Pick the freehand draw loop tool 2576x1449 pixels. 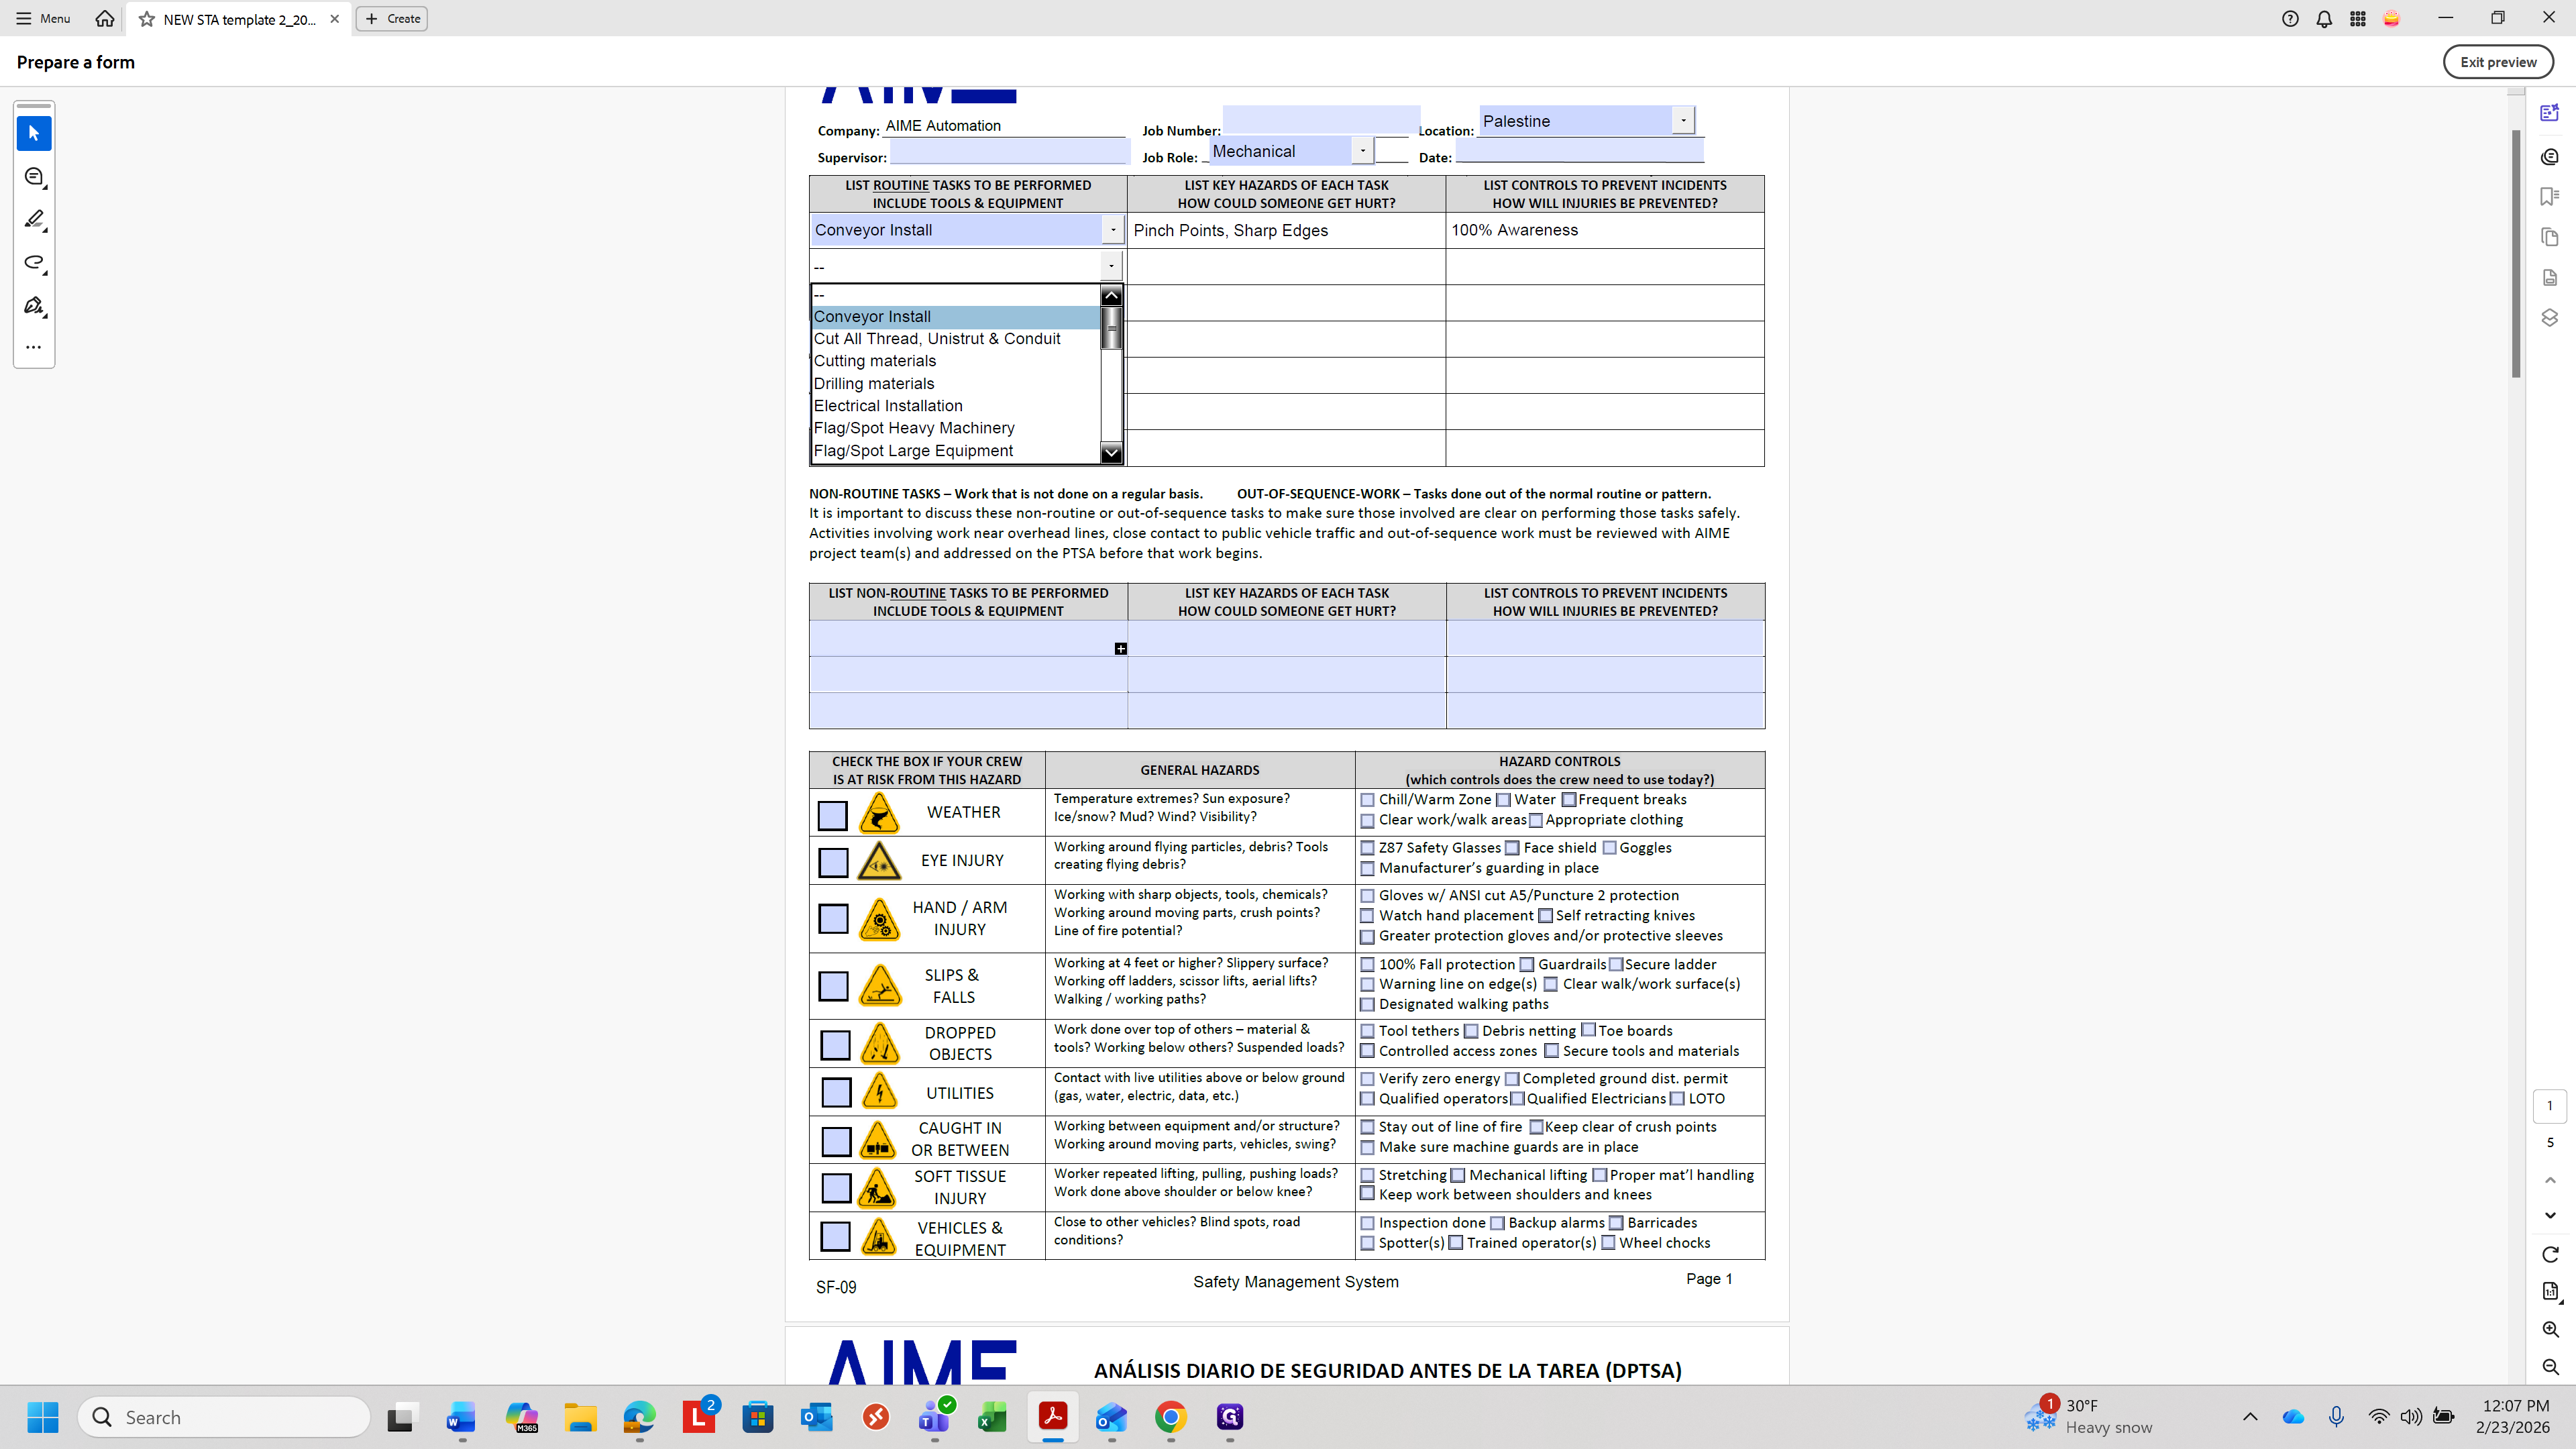click(x=34, y=262)
